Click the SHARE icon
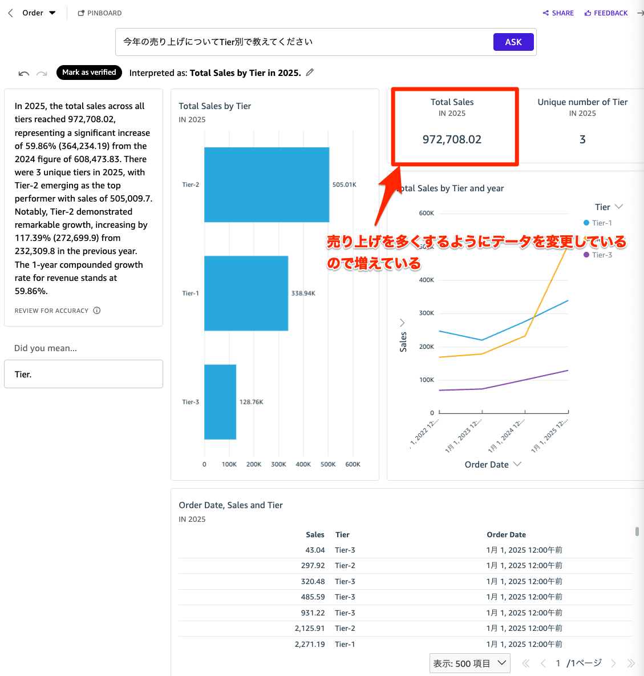 pos(545,13)
